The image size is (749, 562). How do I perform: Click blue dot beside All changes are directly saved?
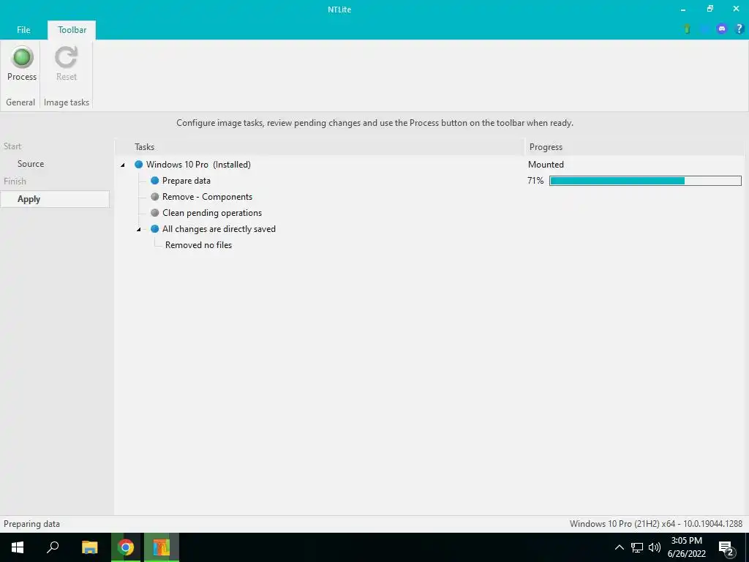tap(155, 229)
